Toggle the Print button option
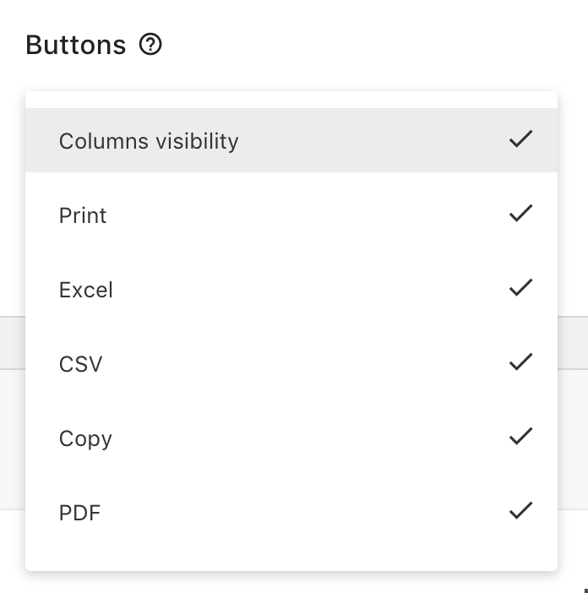 pos(291,215)
